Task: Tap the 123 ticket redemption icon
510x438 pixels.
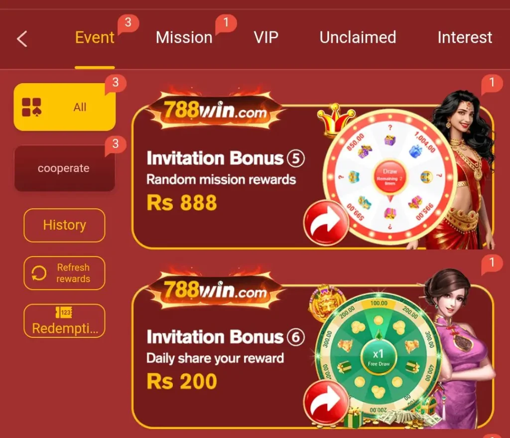Action: [64, 312]
